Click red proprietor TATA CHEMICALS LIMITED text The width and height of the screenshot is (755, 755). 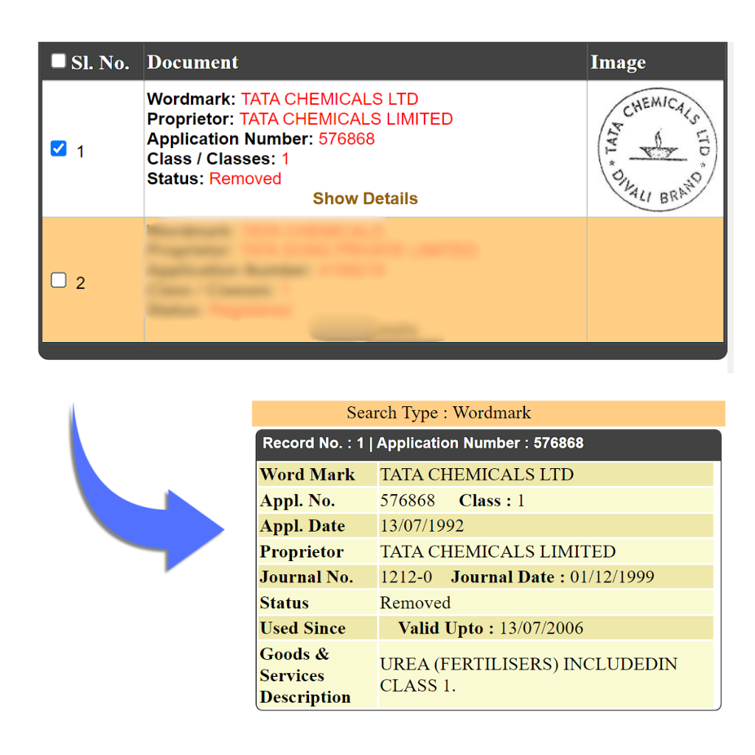coord(346,119)
